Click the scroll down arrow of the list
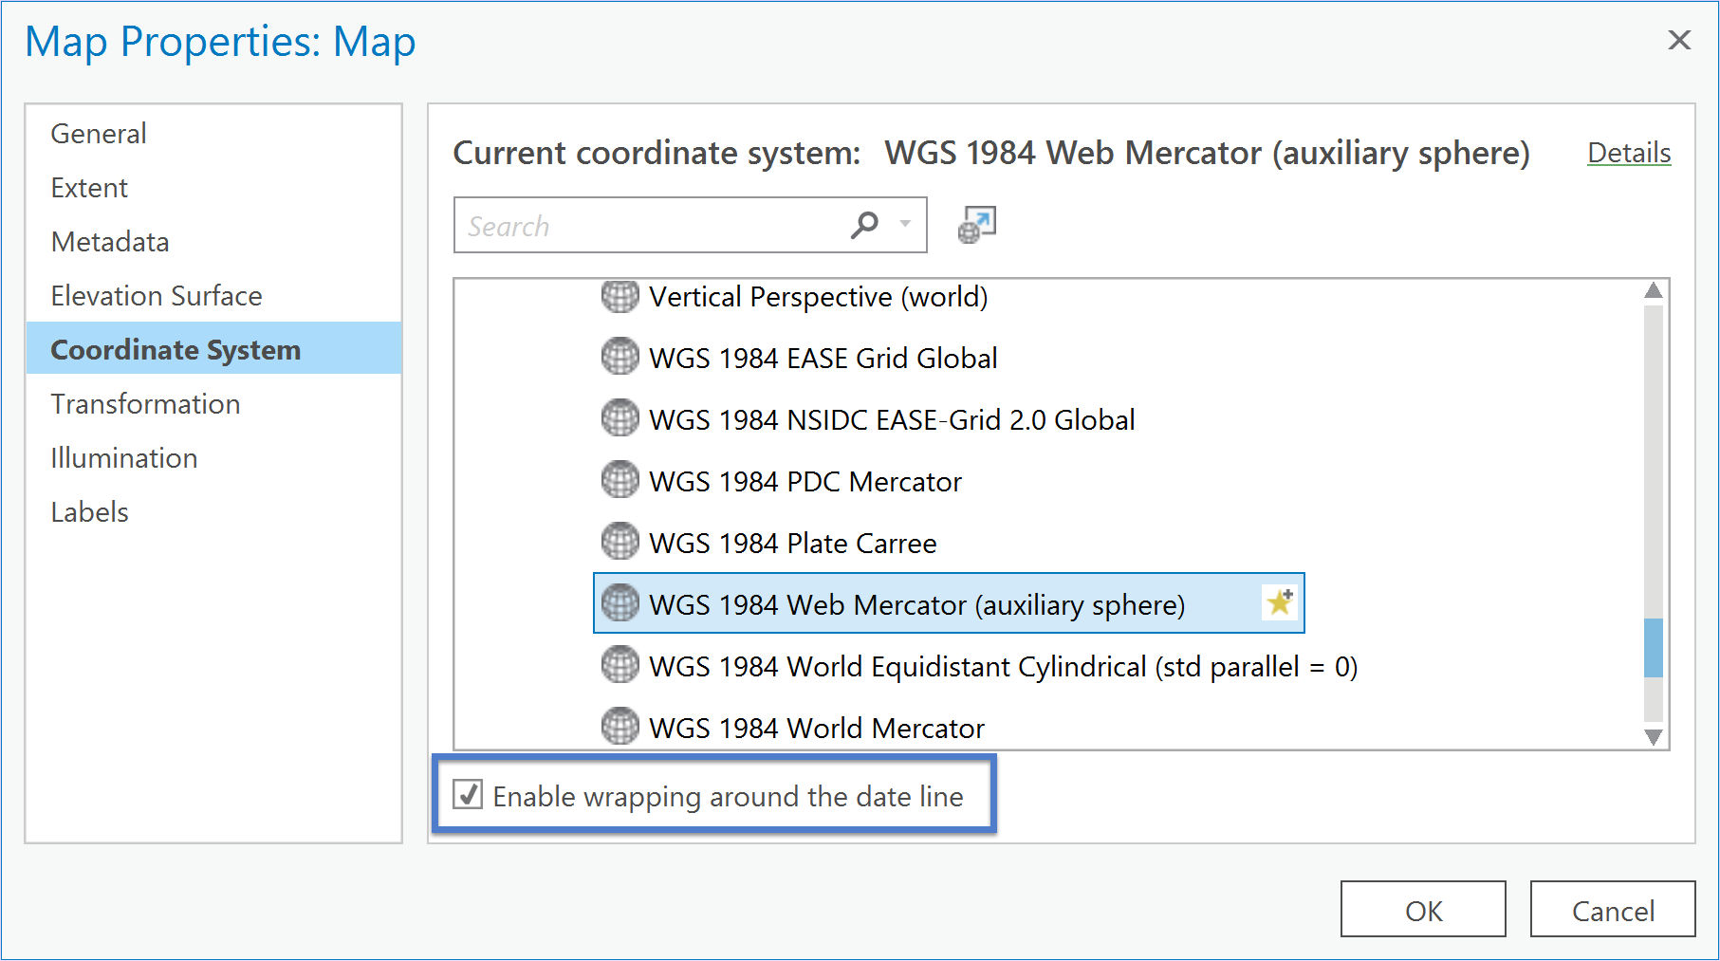 (x=1654, y=736)
